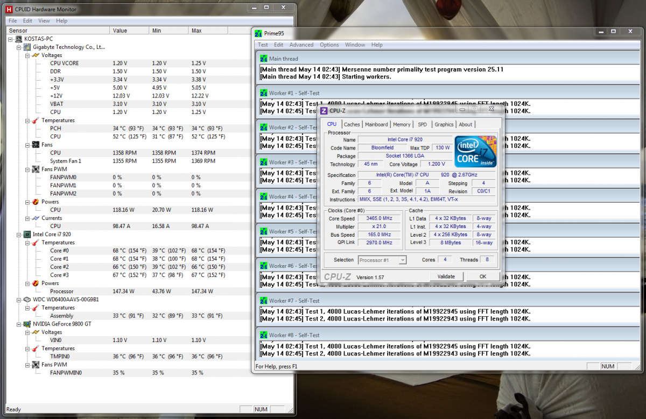This screenshot has width=646, height=419.
Task: Click the Main thread window icon
Action: (x=264, y=59)
